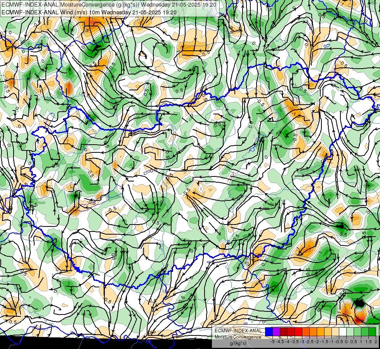Image resolution: width=380 pixels, height=349 pixels.
Task: Click the -4.5 tick label in legend
Action: 280,342
